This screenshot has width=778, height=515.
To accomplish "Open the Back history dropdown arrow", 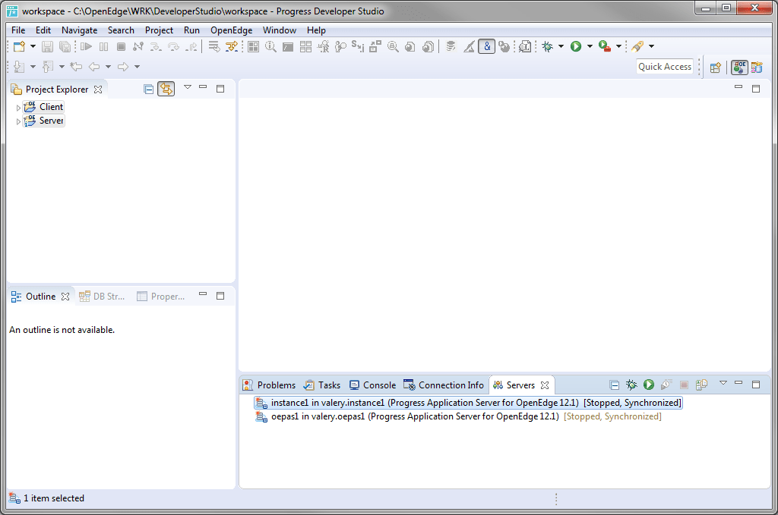I will [108, 66].
